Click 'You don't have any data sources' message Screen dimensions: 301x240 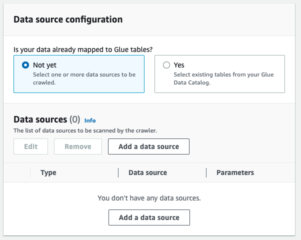point(149,198)
